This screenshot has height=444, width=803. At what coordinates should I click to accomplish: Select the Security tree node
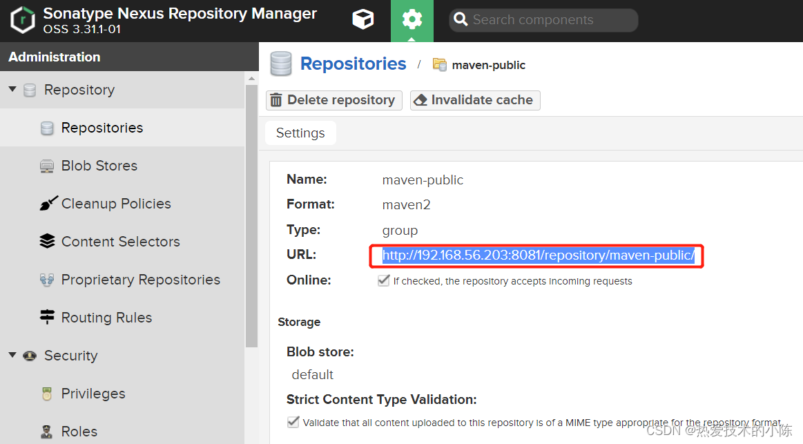[x=70, y=356]
